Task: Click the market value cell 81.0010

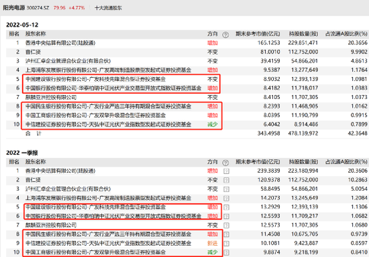Action: [270, 52]
